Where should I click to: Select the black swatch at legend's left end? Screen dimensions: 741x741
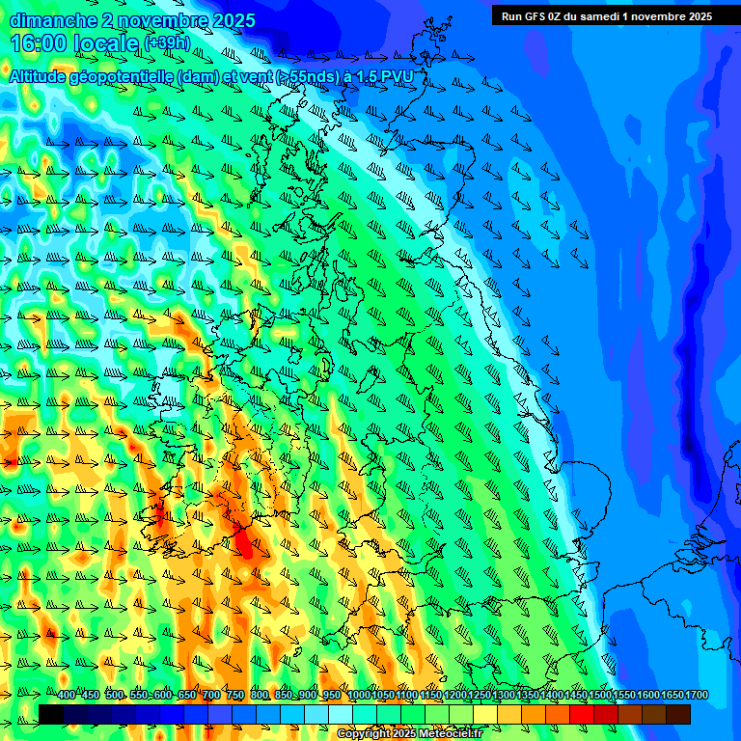51,714
